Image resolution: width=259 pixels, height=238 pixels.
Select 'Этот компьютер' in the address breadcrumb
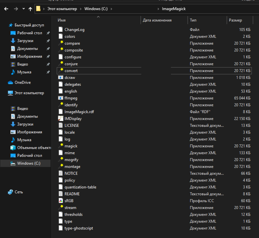(62, 9)
